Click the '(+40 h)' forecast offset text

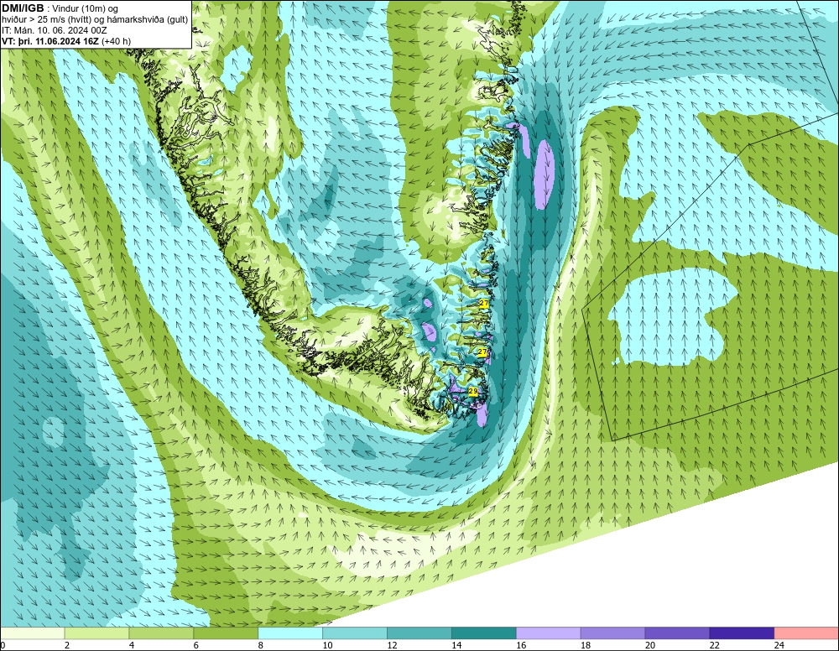point(116,41)
